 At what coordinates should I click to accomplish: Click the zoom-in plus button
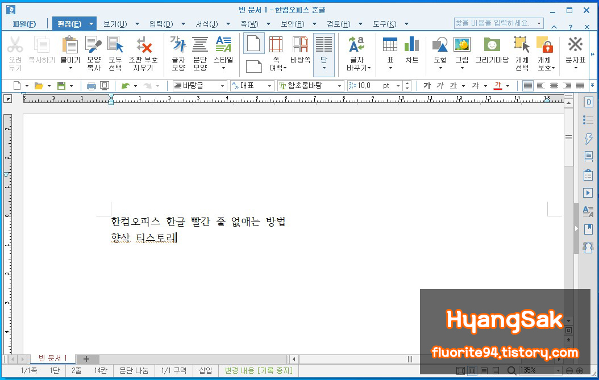(x=580, y=370)
